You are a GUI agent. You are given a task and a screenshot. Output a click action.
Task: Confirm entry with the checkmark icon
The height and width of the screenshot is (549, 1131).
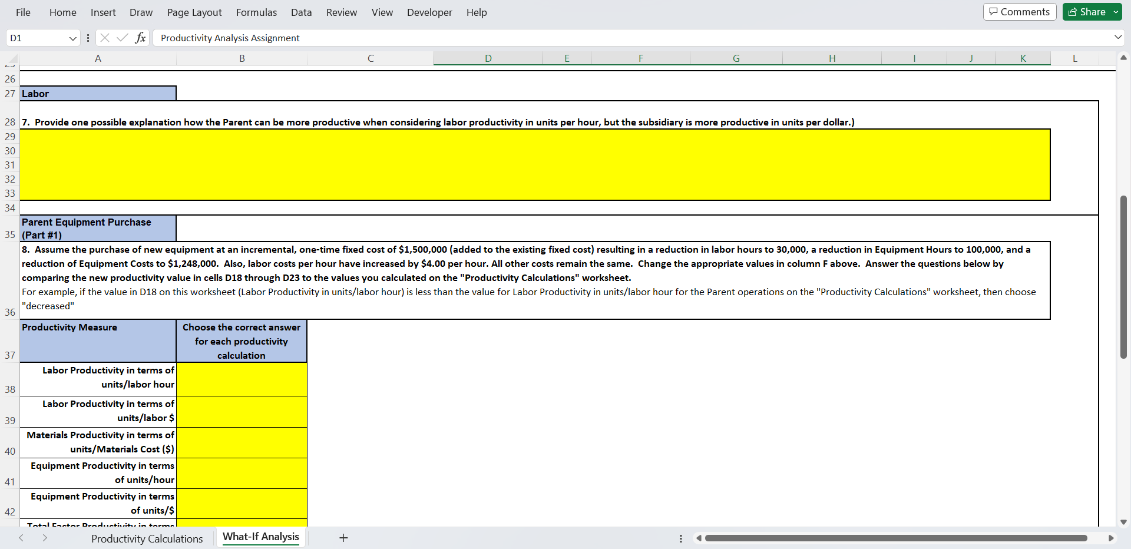point(123,37)
